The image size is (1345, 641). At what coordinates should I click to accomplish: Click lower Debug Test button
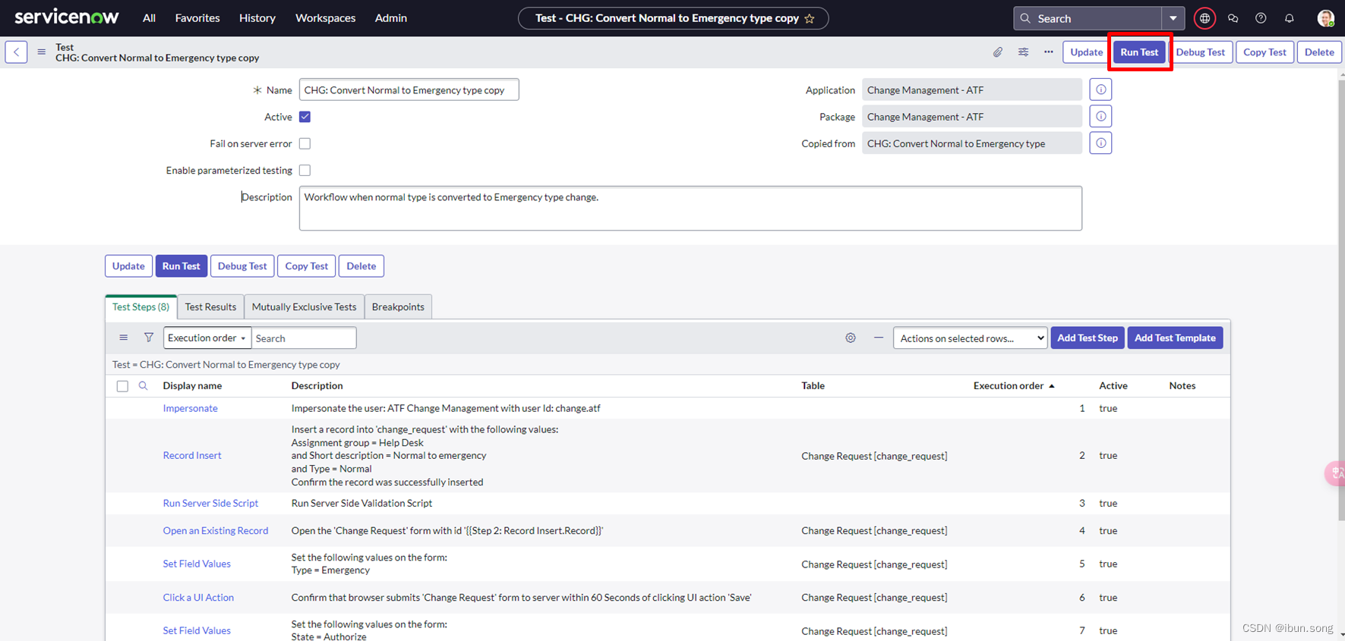click(242, 266)
